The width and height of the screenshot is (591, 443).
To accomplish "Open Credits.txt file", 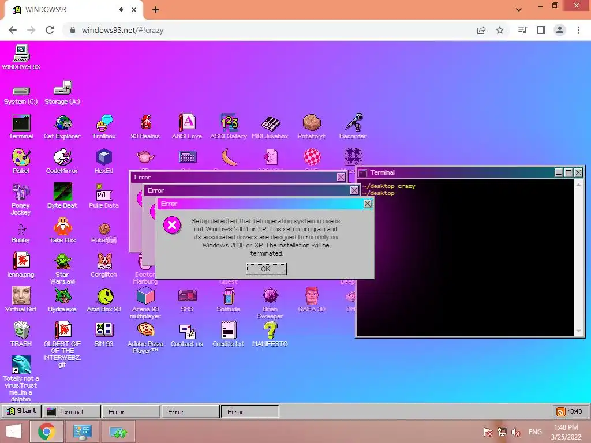I will 229,334.
